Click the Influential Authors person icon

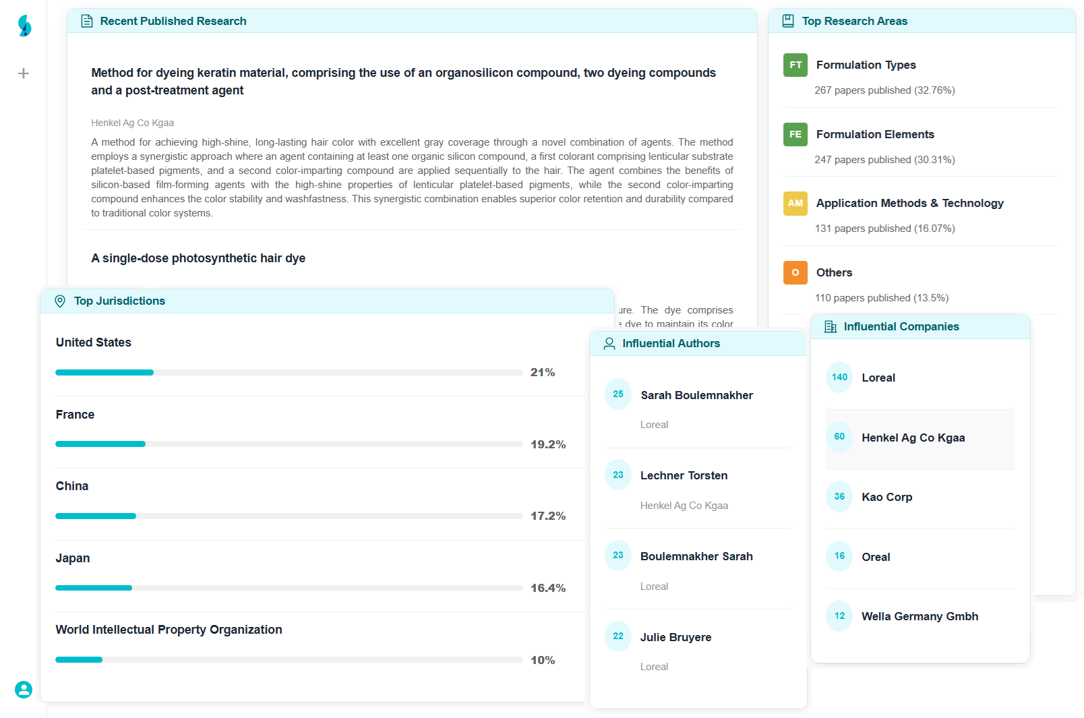tap(609, 344)
